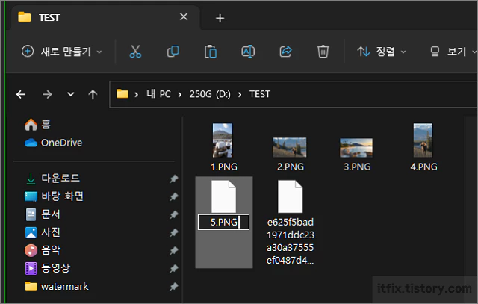The width and height of the screenshot is (478, 304).
Task: Click the Cut scissors icon
Action: (135, 52)
